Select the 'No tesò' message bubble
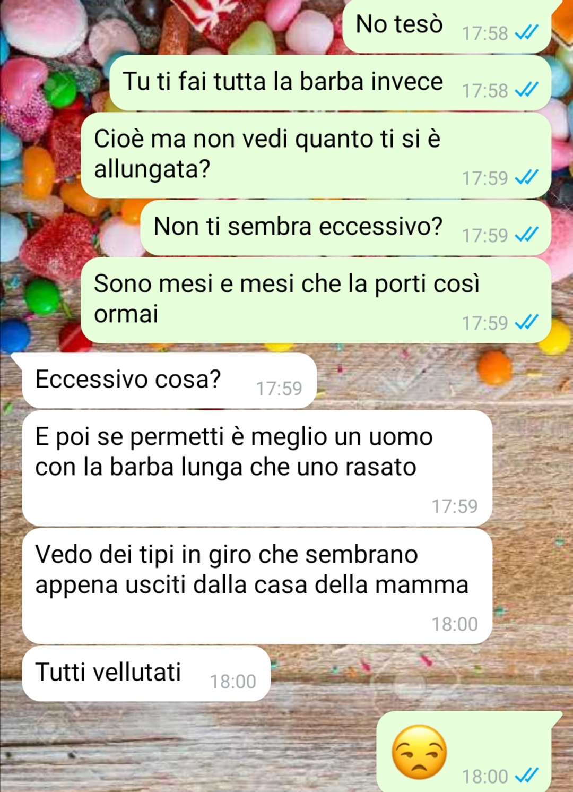 point(447,25)
